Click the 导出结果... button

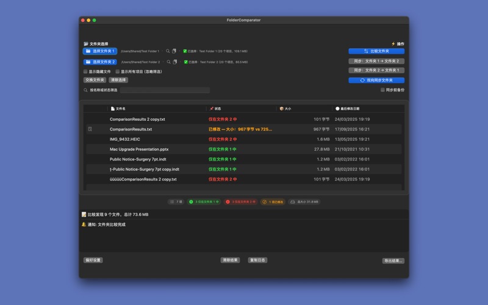click(x=393, y=261)
